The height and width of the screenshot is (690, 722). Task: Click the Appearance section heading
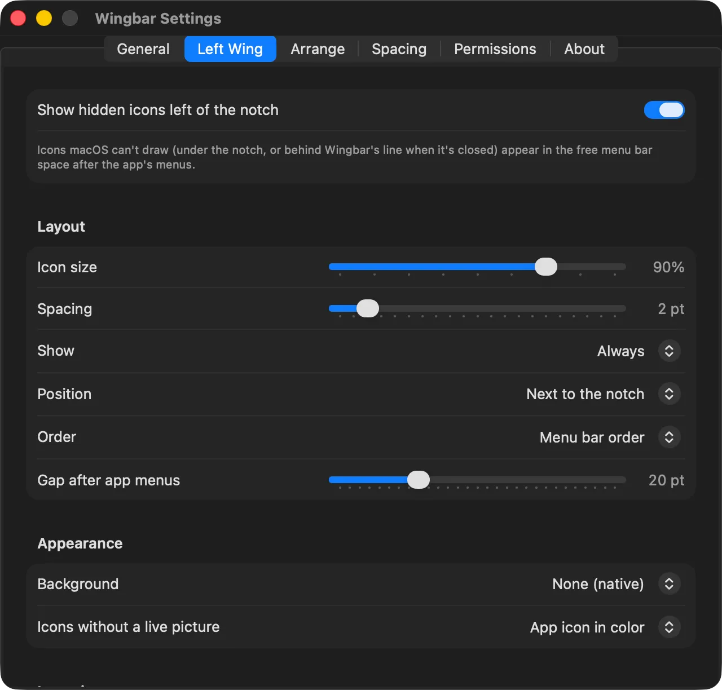pos(80,543)
